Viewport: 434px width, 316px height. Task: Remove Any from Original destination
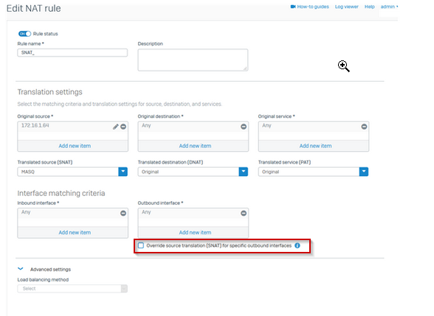point(244,127)
